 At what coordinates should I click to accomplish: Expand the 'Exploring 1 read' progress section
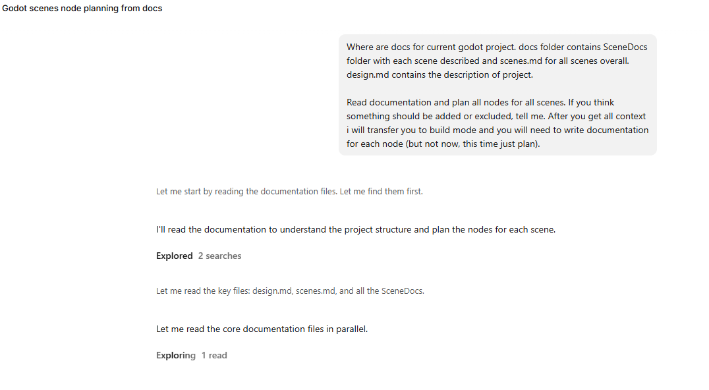coord(191,355)
